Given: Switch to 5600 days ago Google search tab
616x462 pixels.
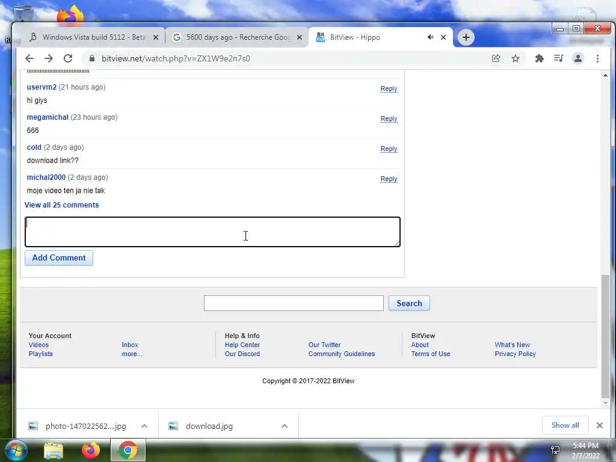Looking at the screenshot, I should click(x=237, y=37).
